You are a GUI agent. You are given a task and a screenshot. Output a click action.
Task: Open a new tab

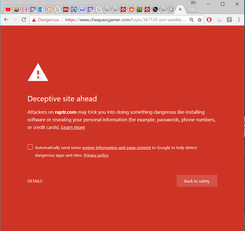click(192, 10)
